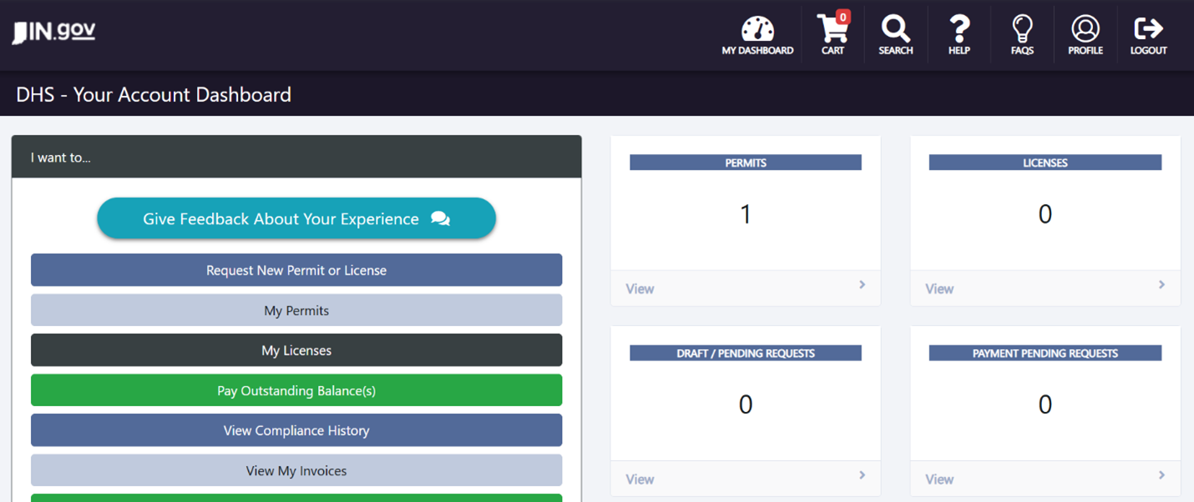Open the Profile user icon
Viewport: 1194px width, 502px height.
pos(1085,29)
